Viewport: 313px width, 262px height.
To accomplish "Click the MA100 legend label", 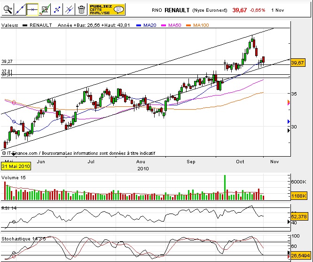I will [201, 25].
